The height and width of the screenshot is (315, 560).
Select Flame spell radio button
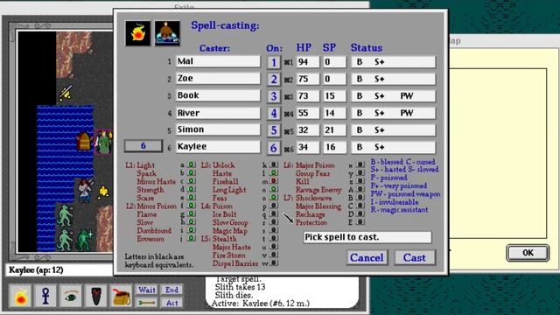pos(192,213)
